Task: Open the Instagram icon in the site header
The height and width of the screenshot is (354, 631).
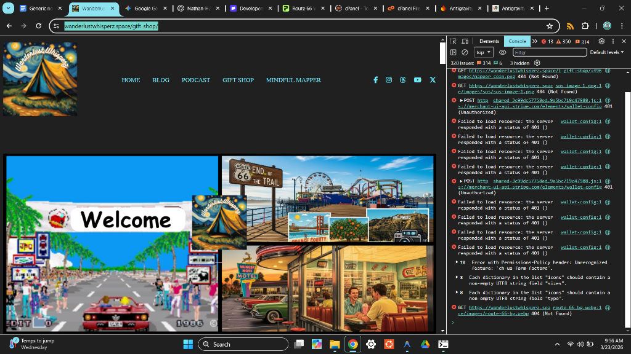Action: (x=389, y=80)
